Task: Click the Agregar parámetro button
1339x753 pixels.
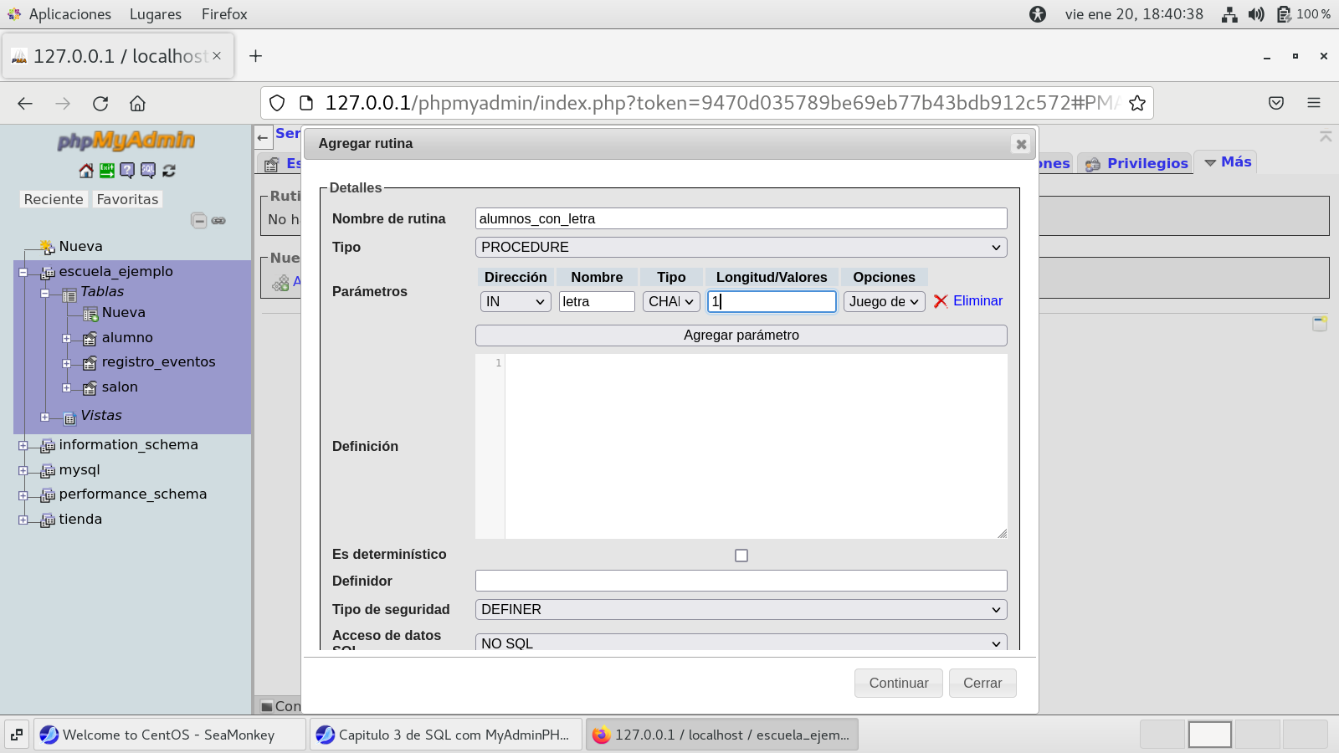Action: [x=741, y=336]
